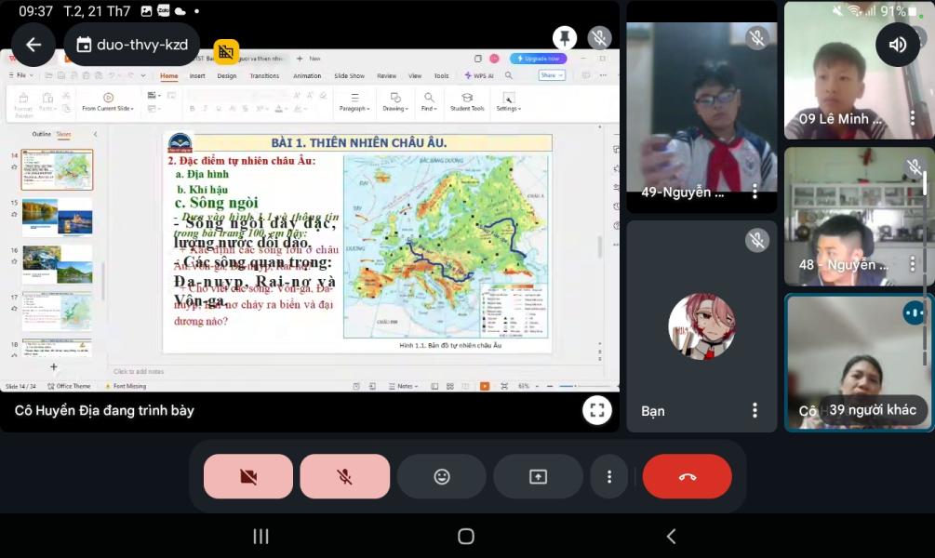935x558 pixels.
Task: Tap Android home navigation button
Action: pyautogui.click(x=466, y=537)
